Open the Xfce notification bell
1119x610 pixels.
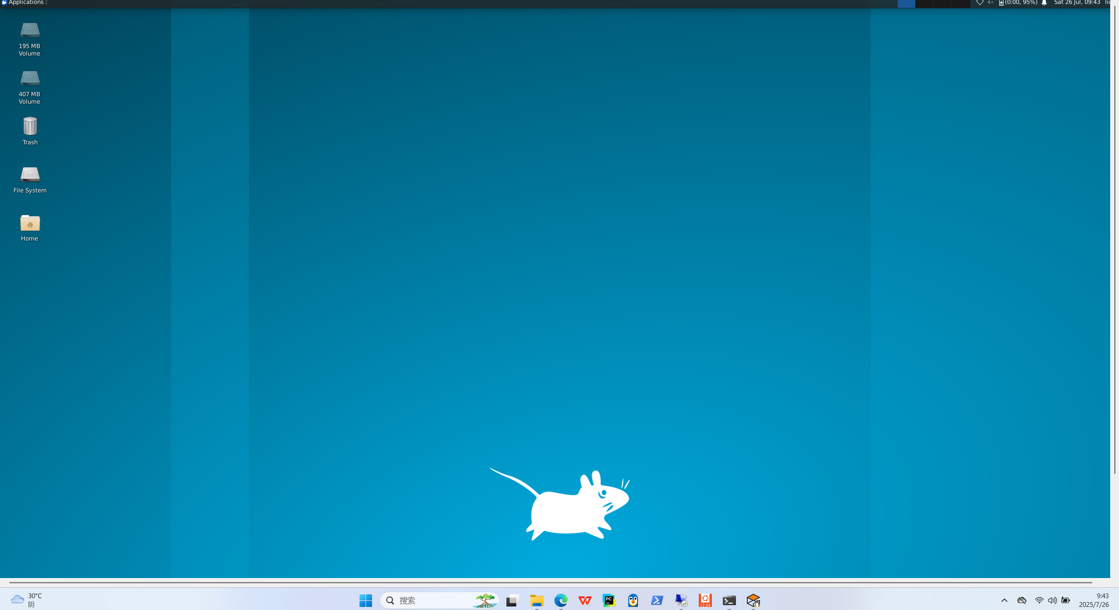coord(1044,3)
